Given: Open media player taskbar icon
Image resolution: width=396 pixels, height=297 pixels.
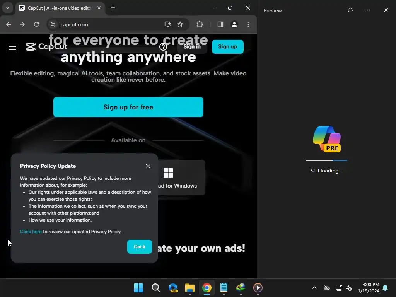Looking at the screenshot, I should (258, 288).
